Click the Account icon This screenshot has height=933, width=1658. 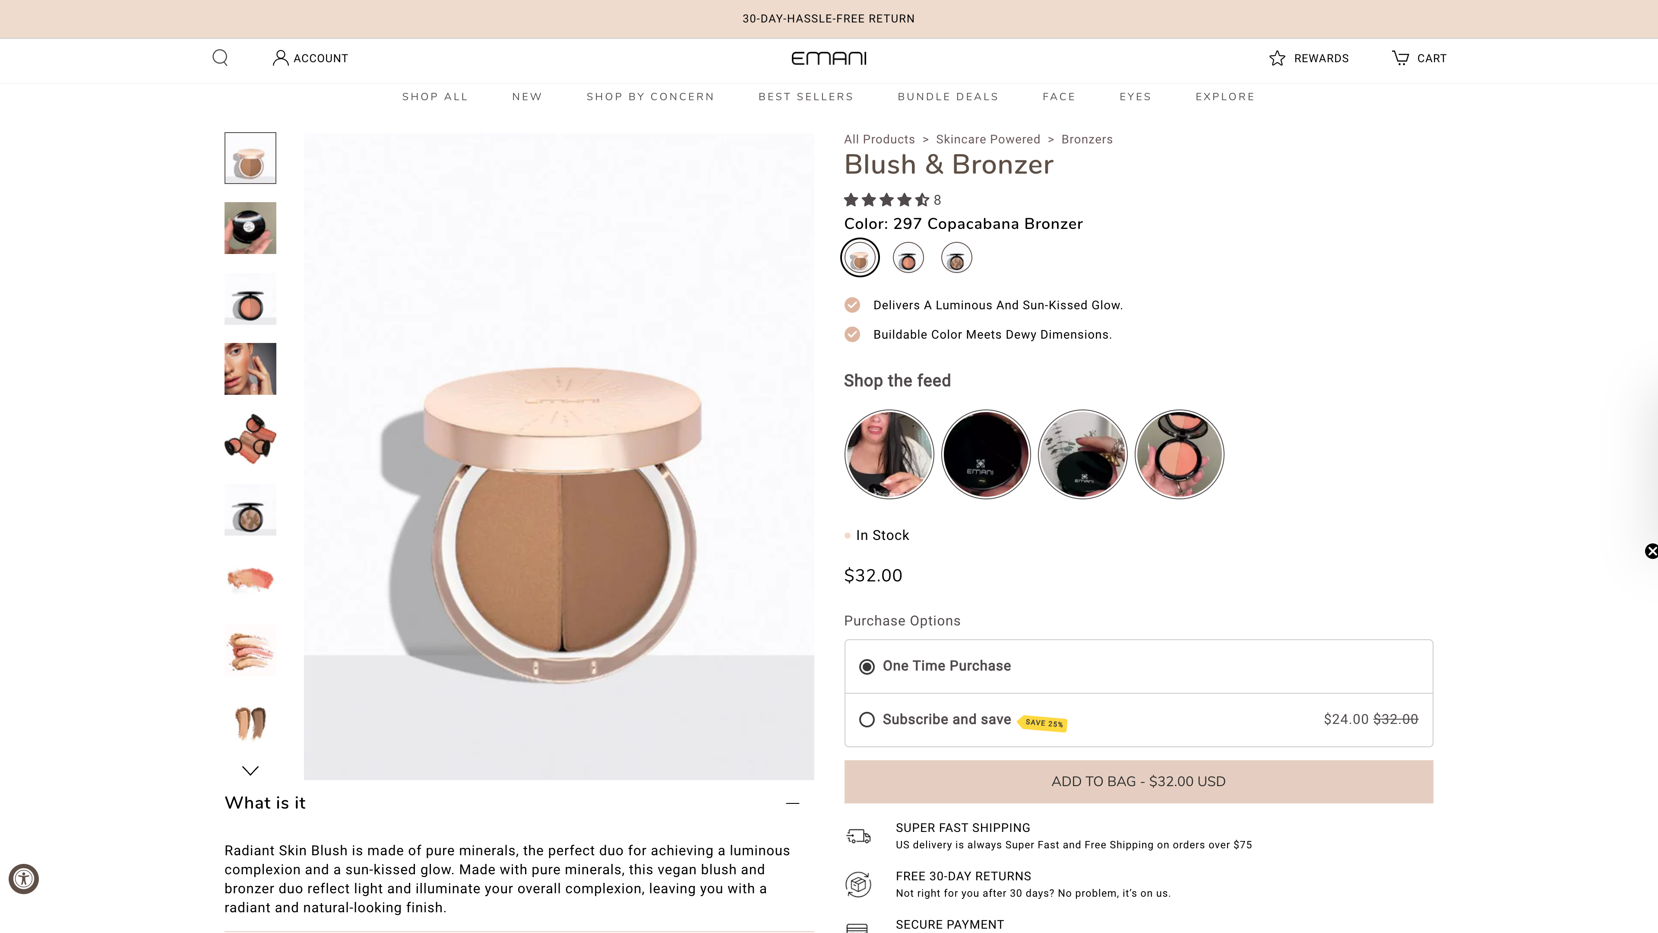281,57
